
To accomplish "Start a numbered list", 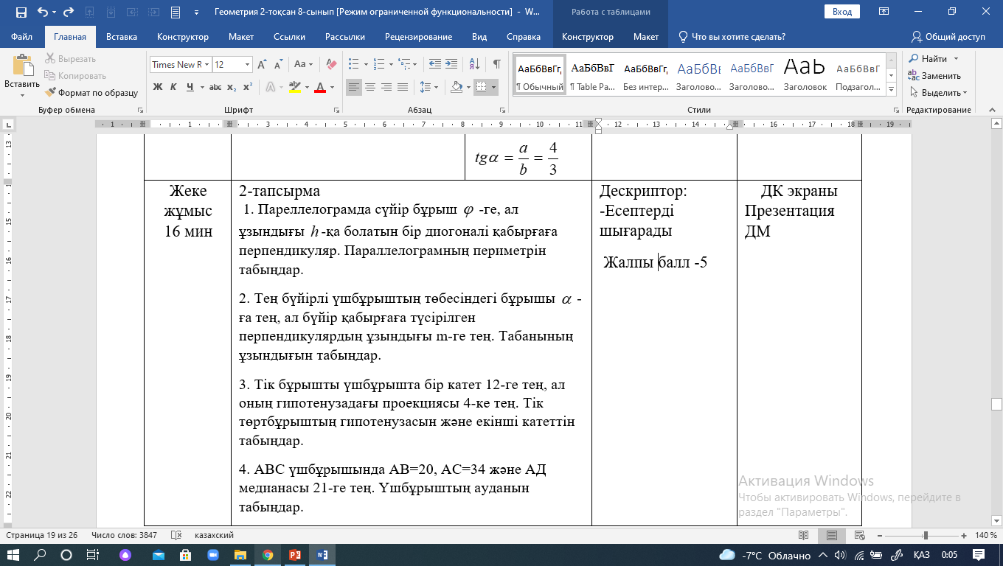I will (x=378, y=64).
